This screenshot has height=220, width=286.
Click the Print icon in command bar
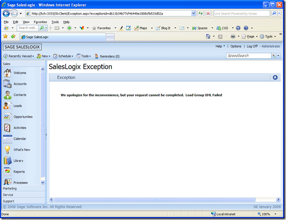point(233,36)
